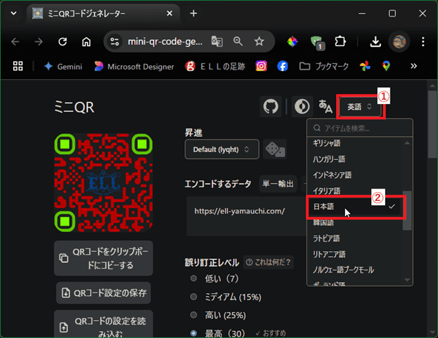Open the Facebook bookmark icon
Screen dimensions: 438x338
pyautogui.click(x=282, y=66)
